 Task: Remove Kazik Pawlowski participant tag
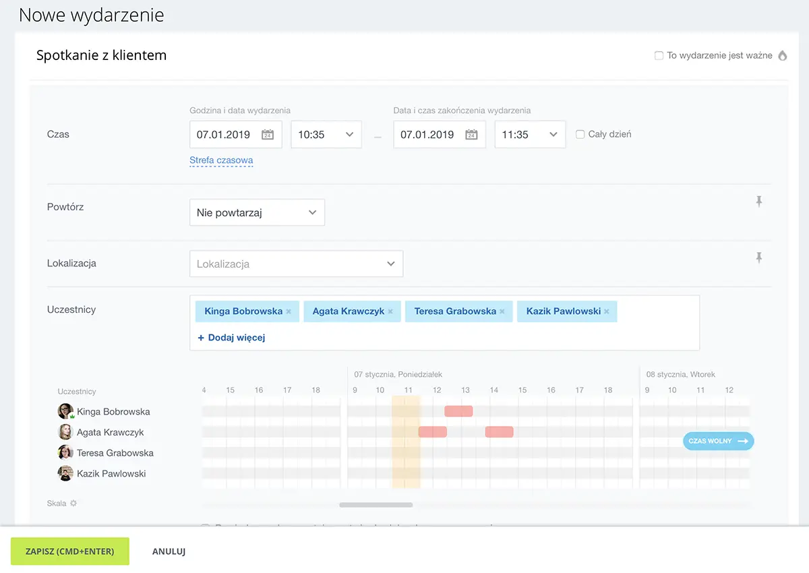607,311
